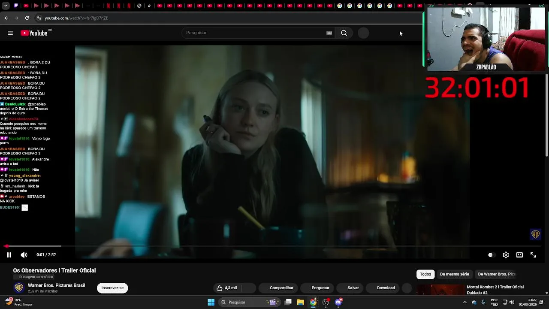Dislike the video next to the like count

point(248,288)
